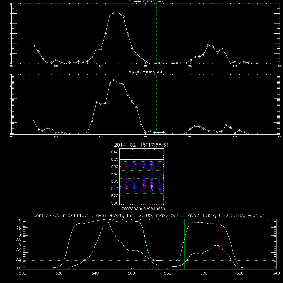Click dawn plot y-axis label 12
Screen dimensions: 283x283
[10, 4]
